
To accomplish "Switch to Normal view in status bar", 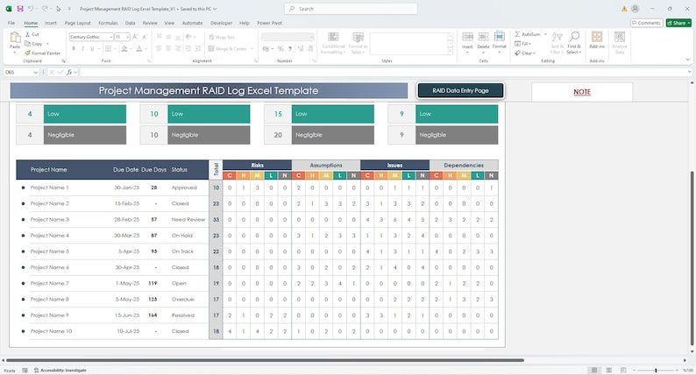I will click(x=594, y=370).
